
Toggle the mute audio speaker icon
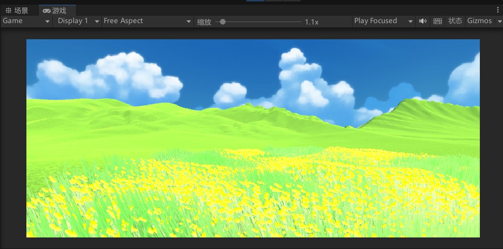[423, 21]
